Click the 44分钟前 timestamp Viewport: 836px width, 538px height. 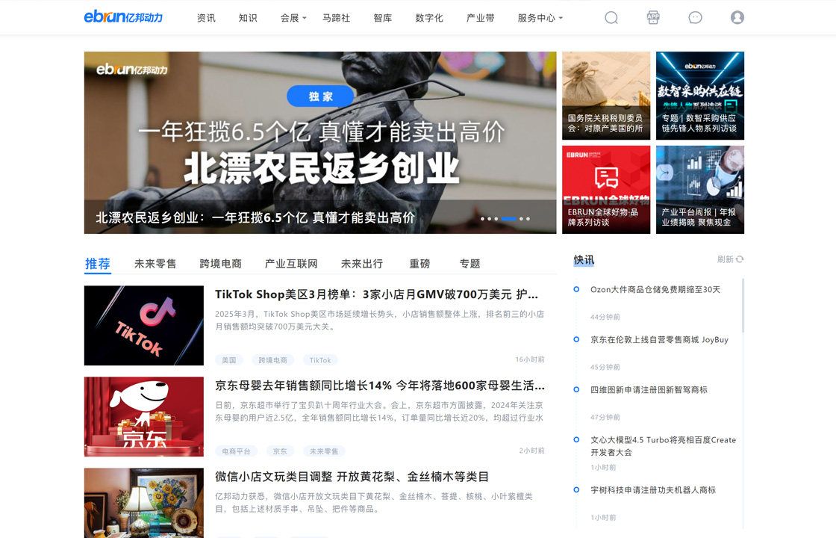pos(605,317)
